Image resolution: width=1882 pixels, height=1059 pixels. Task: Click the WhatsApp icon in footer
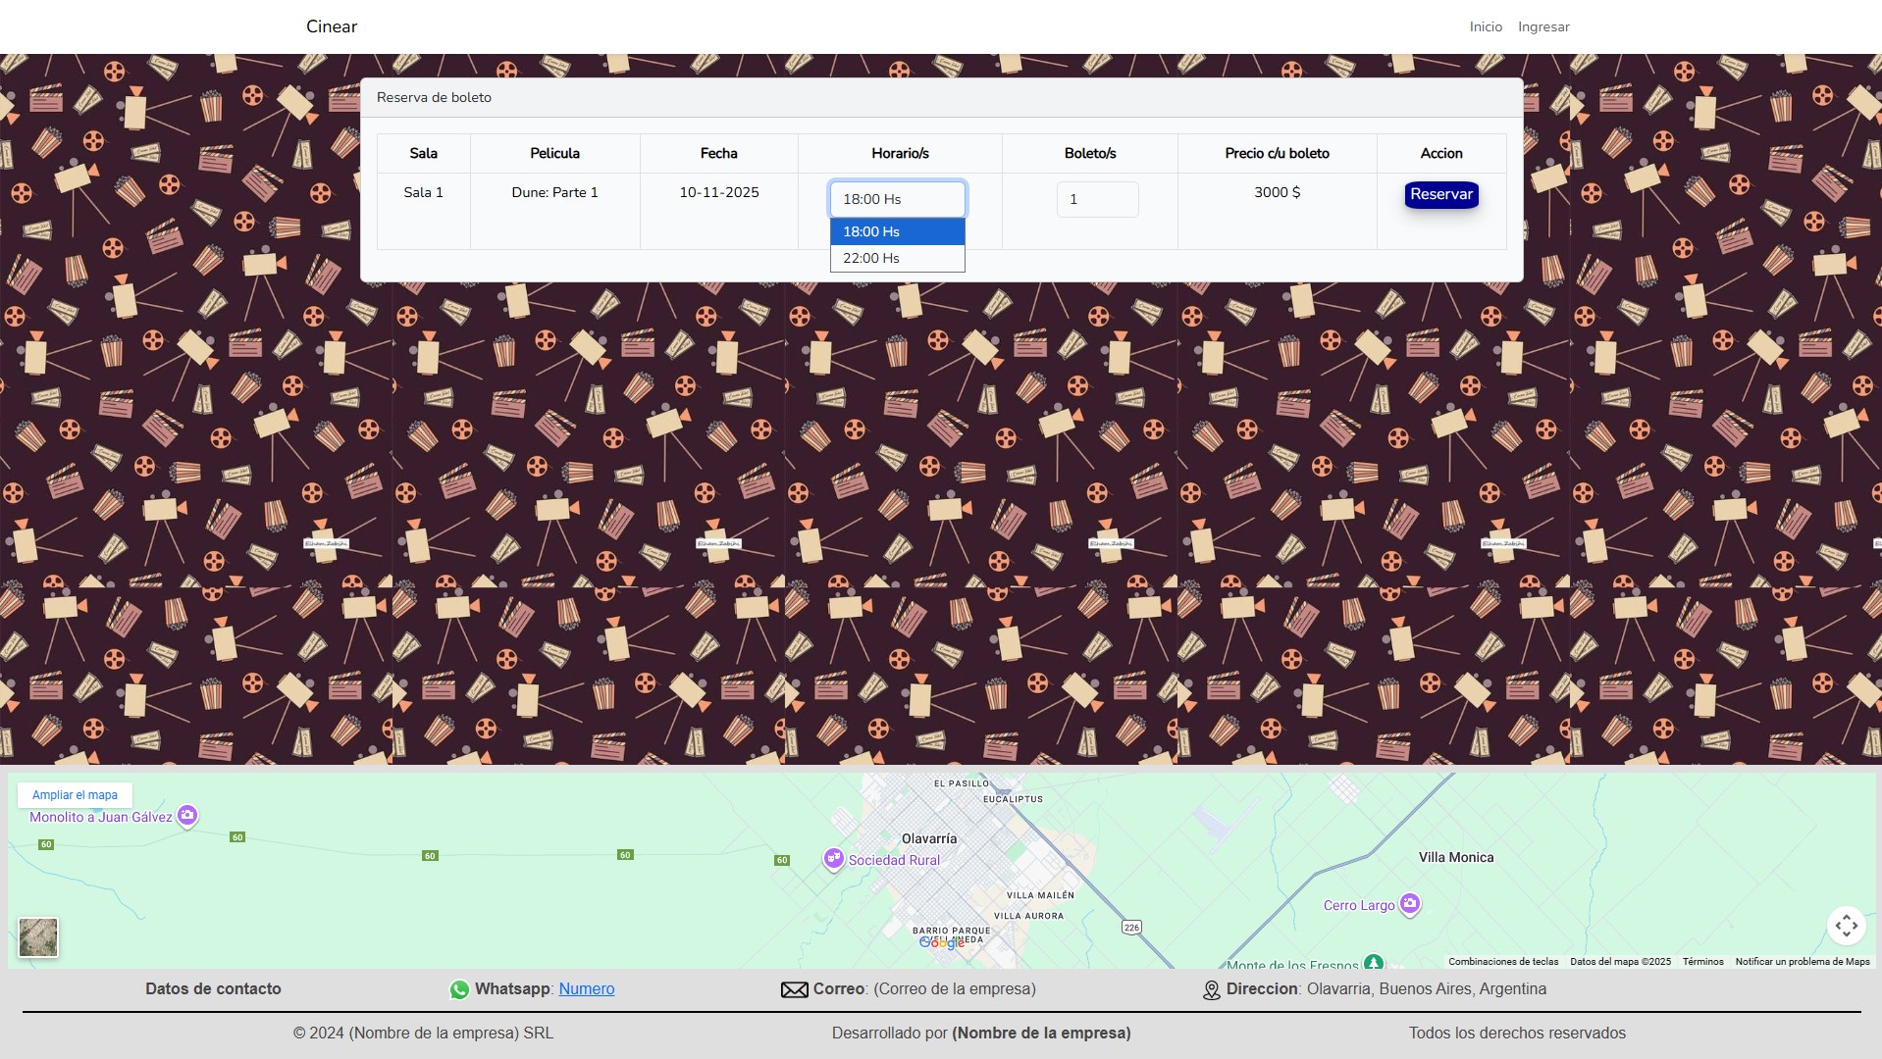click(459, 989)
